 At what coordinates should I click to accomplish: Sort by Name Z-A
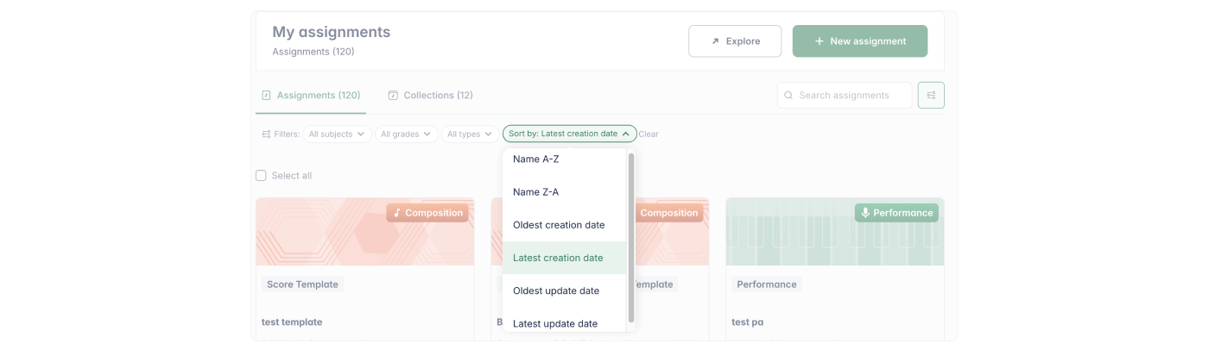pos(564,192)
